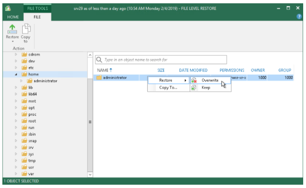
Task: Expand the usr tree node
Action: pyautogui.click(x=16, y=167)
